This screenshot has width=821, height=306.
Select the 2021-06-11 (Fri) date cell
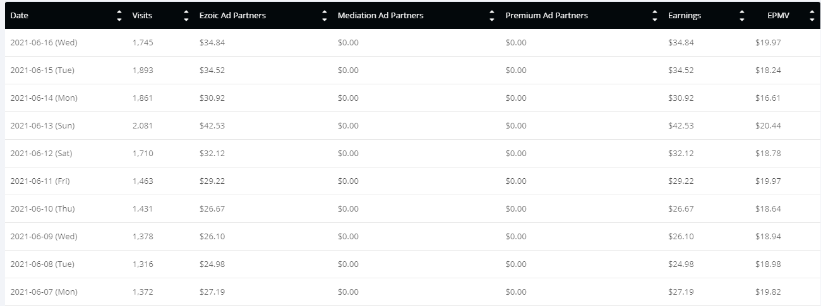pyautogui.click(x=40, y=181)
